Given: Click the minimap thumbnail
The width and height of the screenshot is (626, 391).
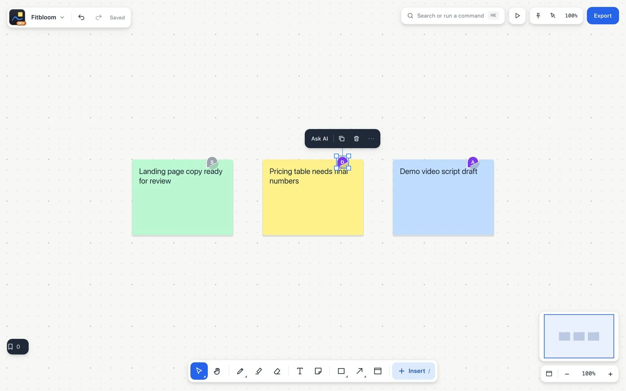Looking at the screenshot, I should [x=579, y=336].
